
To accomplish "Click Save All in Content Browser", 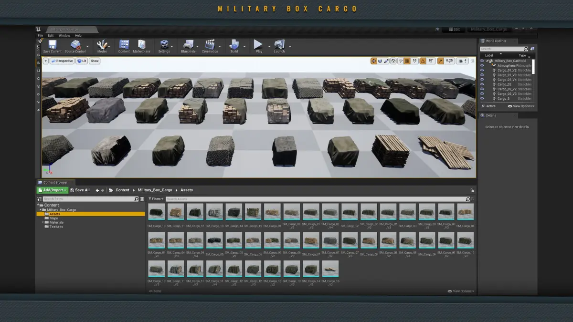I will click(80, 190).
